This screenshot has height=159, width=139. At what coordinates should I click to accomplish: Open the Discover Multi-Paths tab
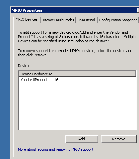point(58,20)
